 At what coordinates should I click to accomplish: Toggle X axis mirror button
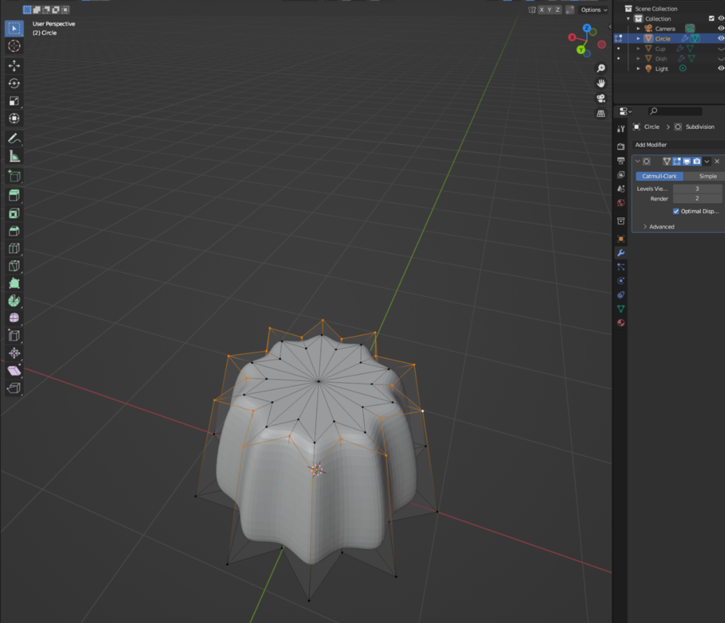click(541, 10)
